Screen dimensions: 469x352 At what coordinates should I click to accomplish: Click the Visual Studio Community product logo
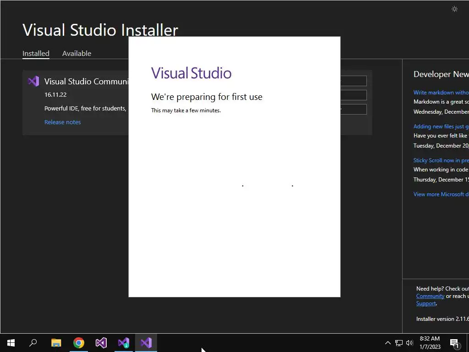33,81
